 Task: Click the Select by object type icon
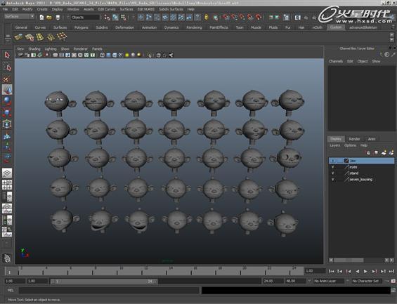click(x=115, y=17)
